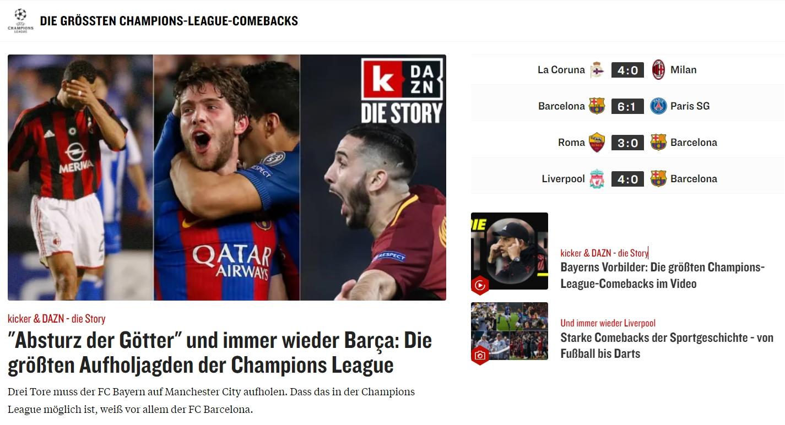Open the Liverpool 4:0 Barcelona score
Image resolution: width=785 pixels, height=425 pixels.
pyautogui.click(x=627, y=179)
